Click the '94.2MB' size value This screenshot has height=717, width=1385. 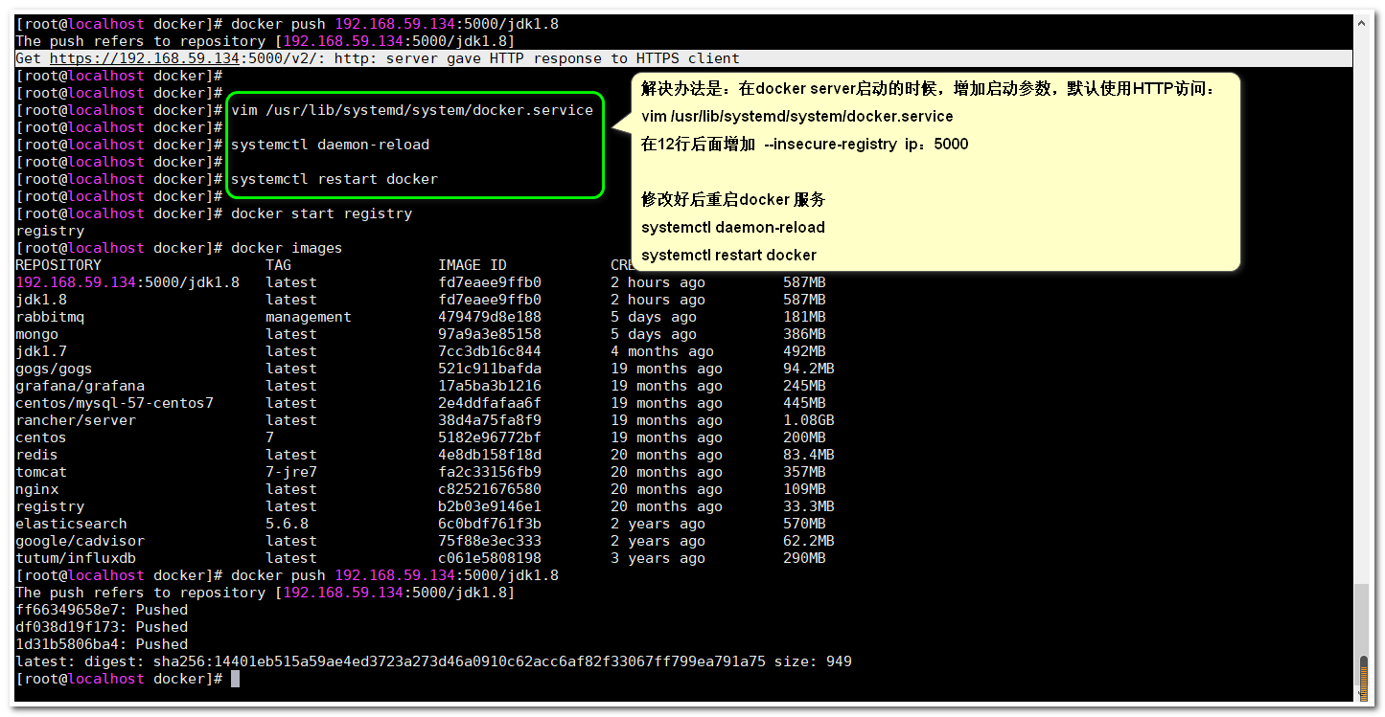tap(809, 369)
